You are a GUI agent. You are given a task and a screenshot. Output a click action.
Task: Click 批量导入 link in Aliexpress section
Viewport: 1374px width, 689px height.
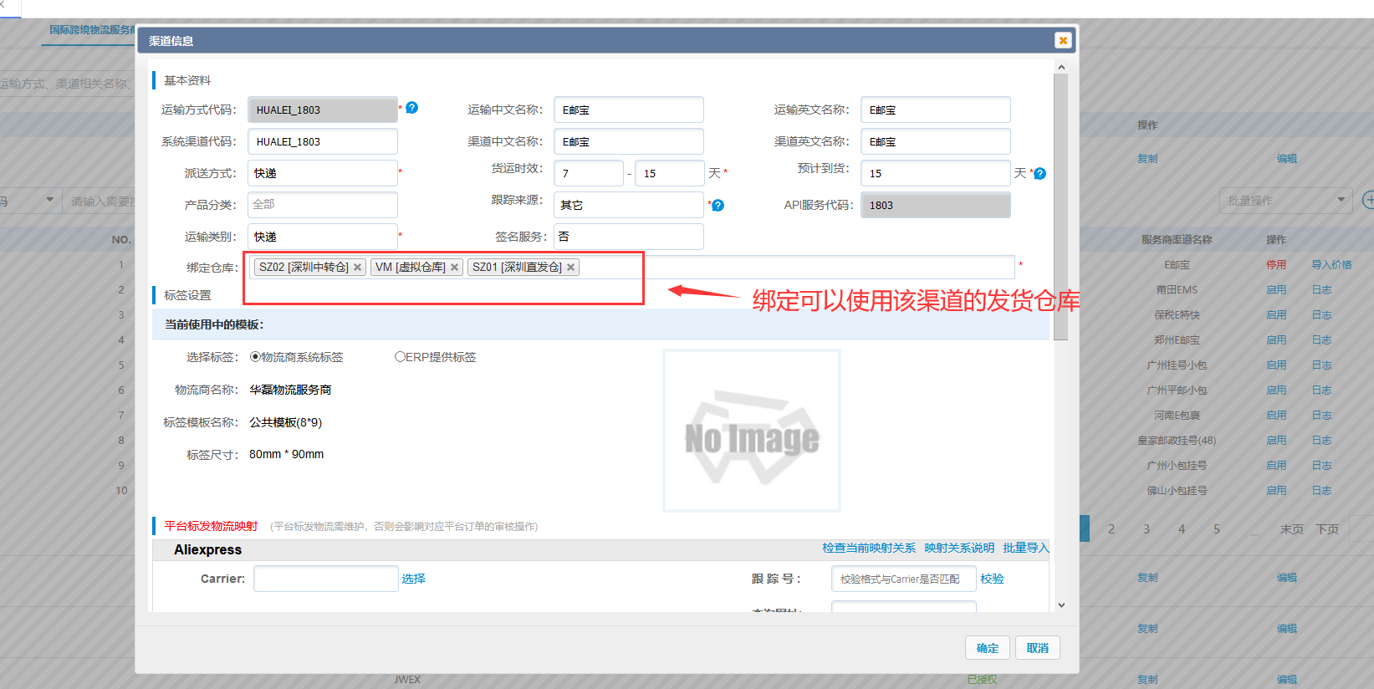(1025, 548)
